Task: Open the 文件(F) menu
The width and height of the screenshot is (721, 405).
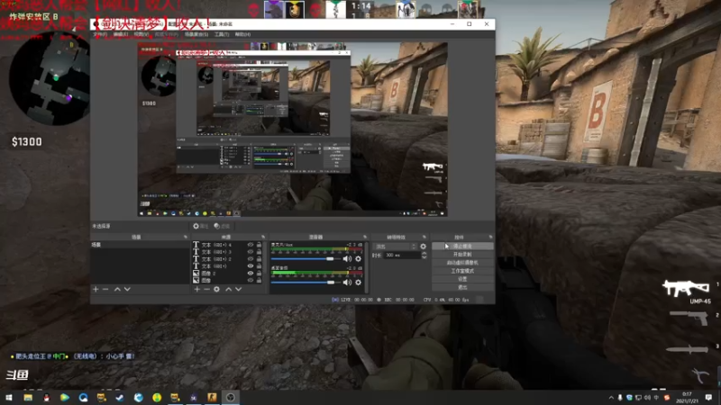Action: 100,34
